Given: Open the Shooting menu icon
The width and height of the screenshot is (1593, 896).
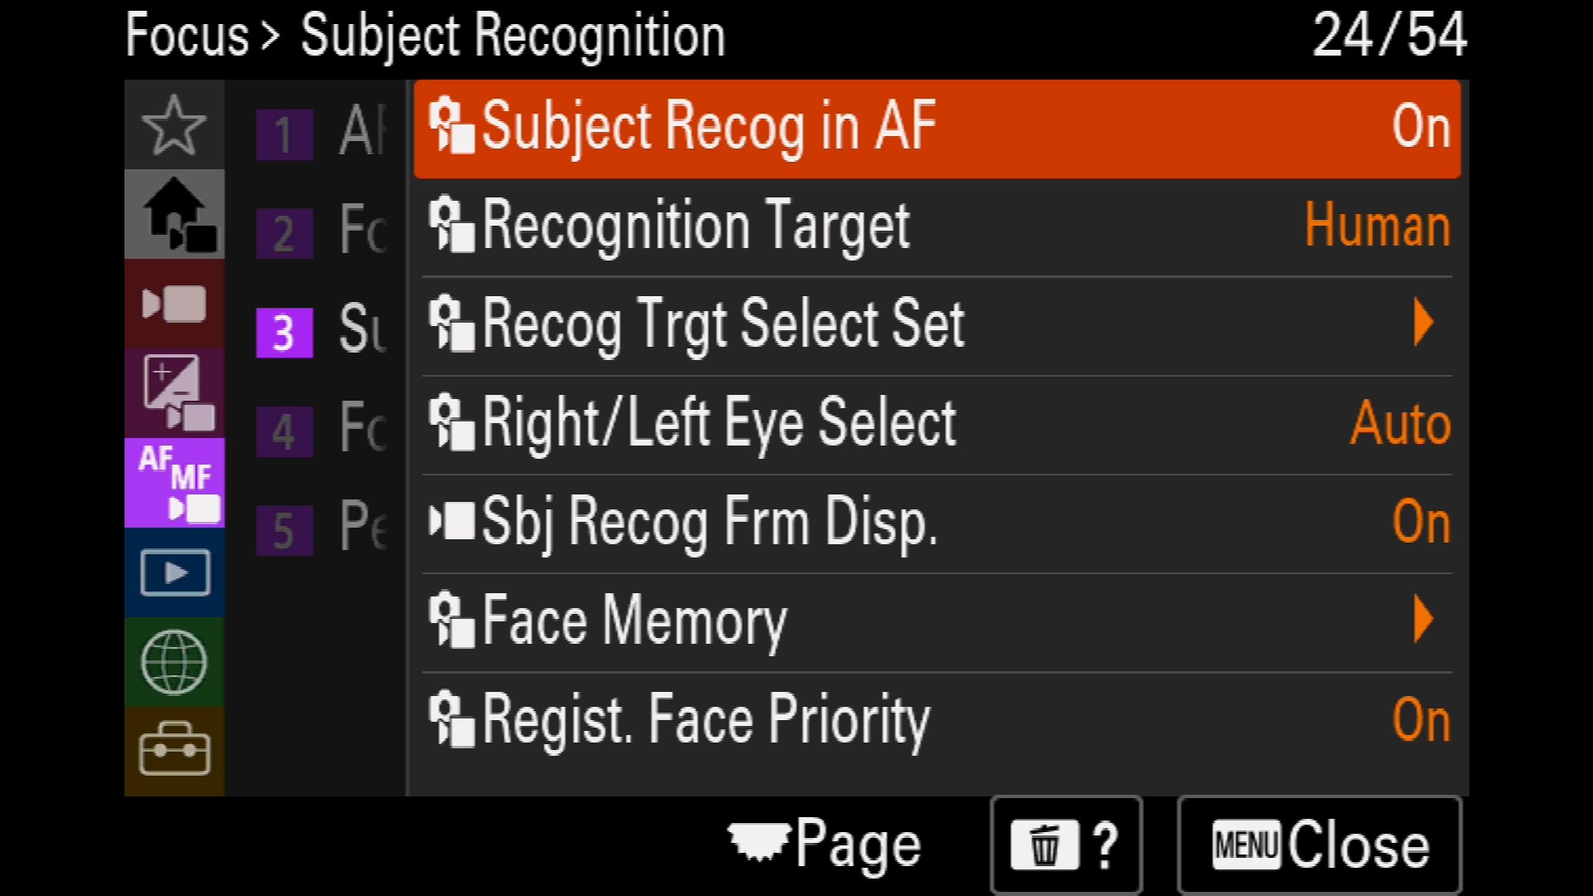Looking at the screenshot, I should point(174,304).
